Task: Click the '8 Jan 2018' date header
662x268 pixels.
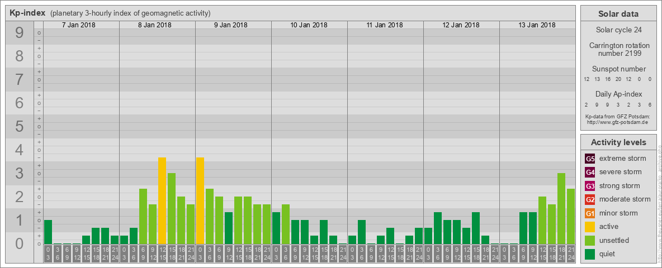Action: point(154,25)
